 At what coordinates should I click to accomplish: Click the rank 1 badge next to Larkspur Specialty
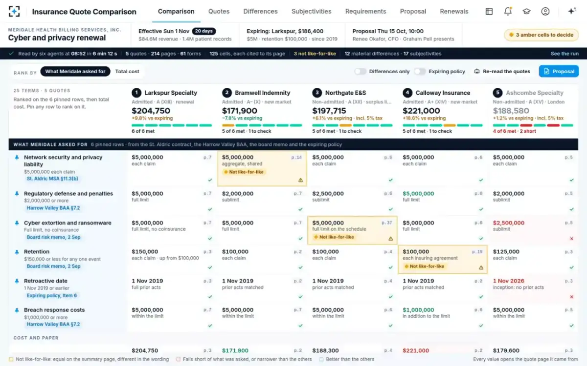136,93
